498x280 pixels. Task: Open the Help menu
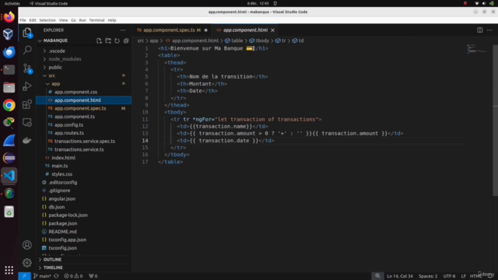[112, 20]
